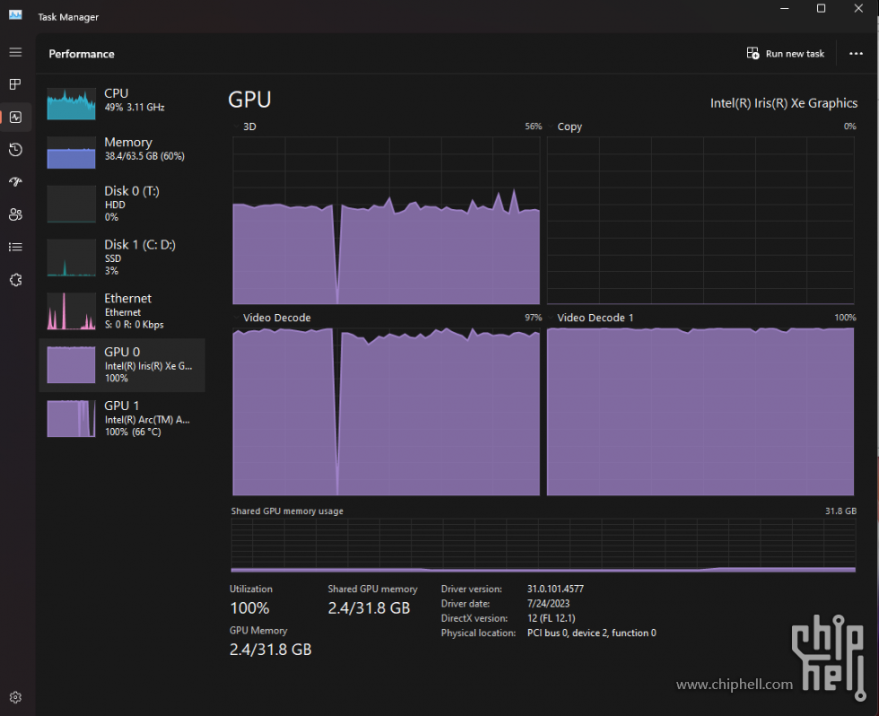879x716 pixels.
Task: Click the Video Decode 1 usage graph
Action: (x=701, y=412)
